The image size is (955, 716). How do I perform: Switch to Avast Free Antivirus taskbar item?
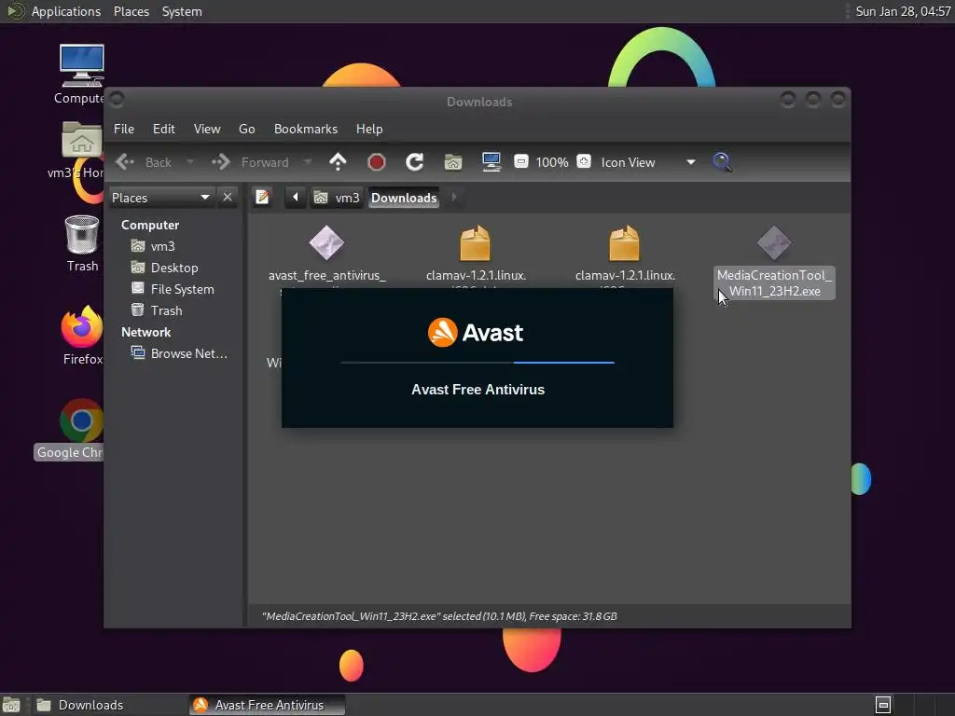tap(267, 705)
